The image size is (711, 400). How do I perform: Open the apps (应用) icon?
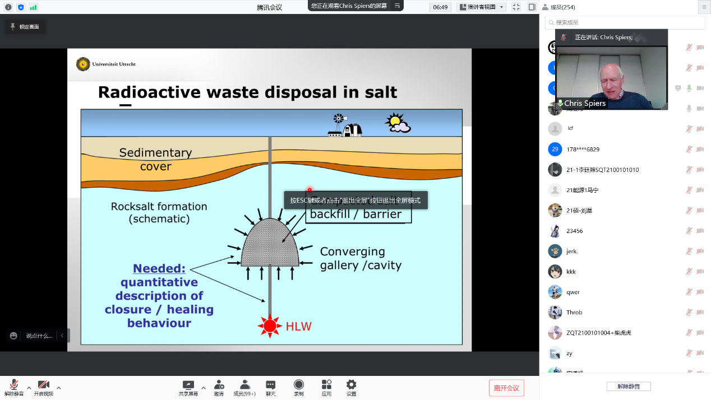point(326,384)
